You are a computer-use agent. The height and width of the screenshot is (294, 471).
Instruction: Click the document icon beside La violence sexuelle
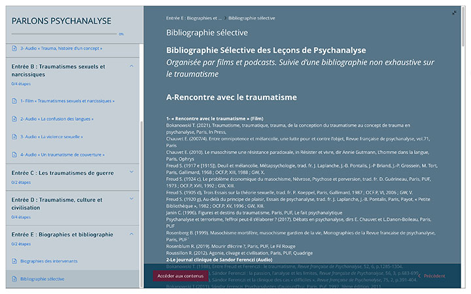click(14, 137)
